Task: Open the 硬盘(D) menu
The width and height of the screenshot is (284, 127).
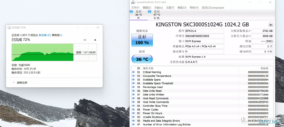Action: (x=182, y=8)
